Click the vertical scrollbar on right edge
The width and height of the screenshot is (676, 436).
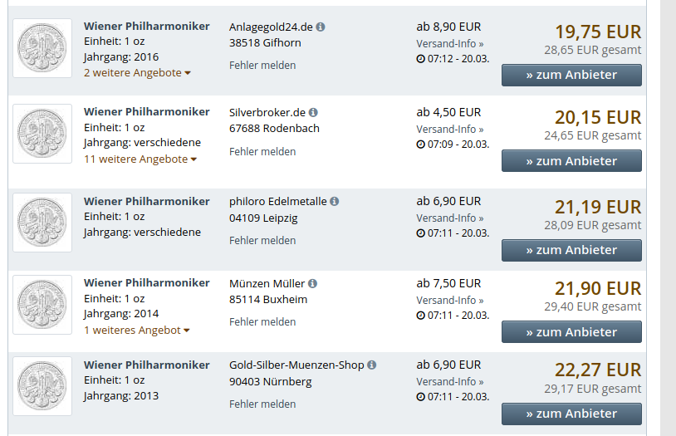tap(668, 216)
